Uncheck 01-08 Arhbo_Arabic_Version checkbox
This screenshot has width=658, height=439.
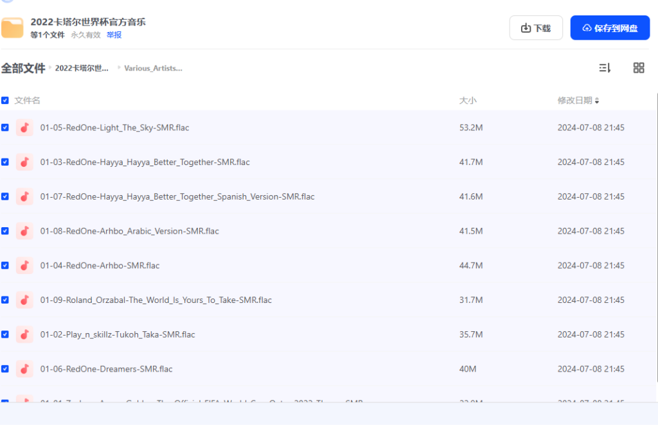[x=5, y=231]
